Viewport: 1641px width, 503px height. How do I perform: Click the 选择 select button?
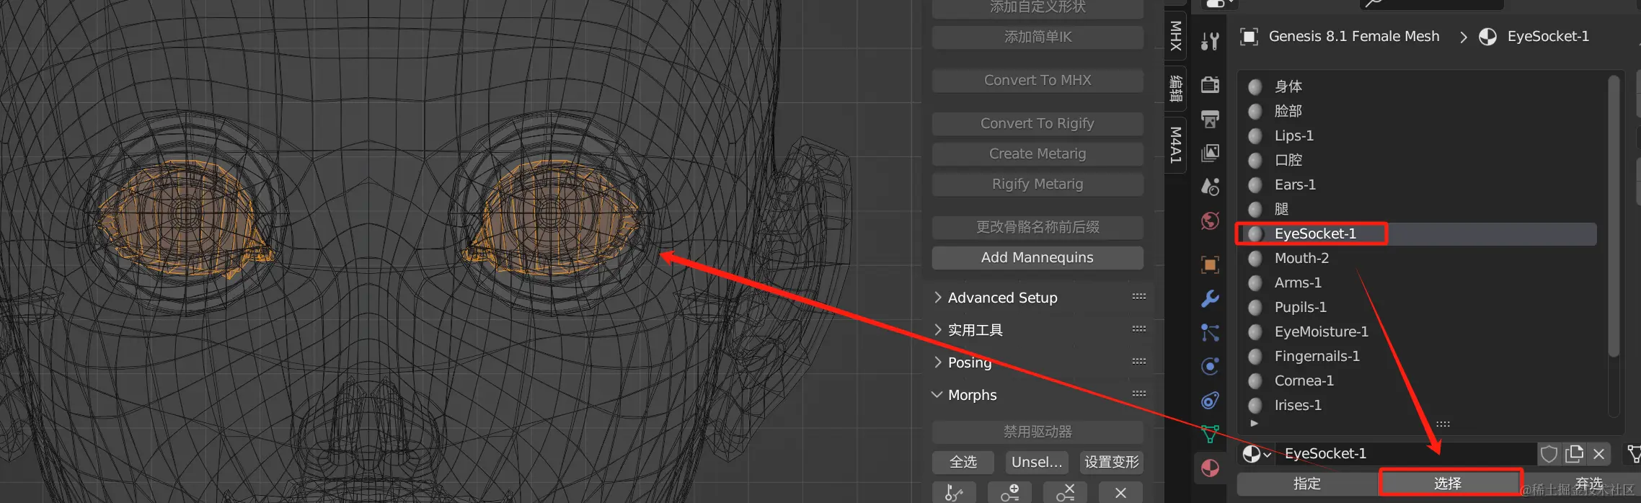click(1448, 484)
